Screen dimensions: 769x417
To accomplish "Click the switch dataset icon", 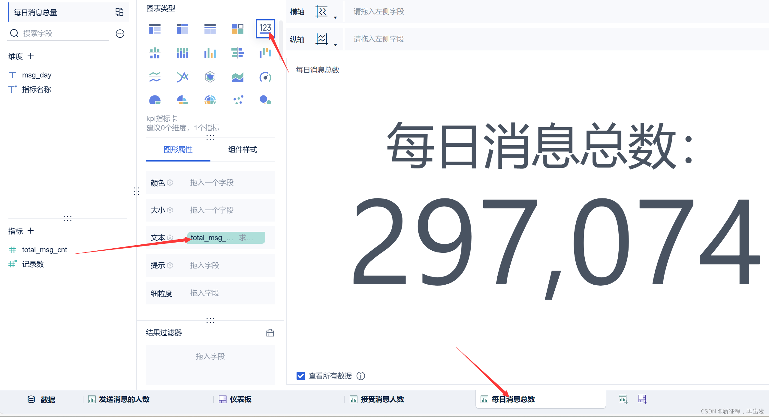I will pyautogui.click(x=119, y=12).
